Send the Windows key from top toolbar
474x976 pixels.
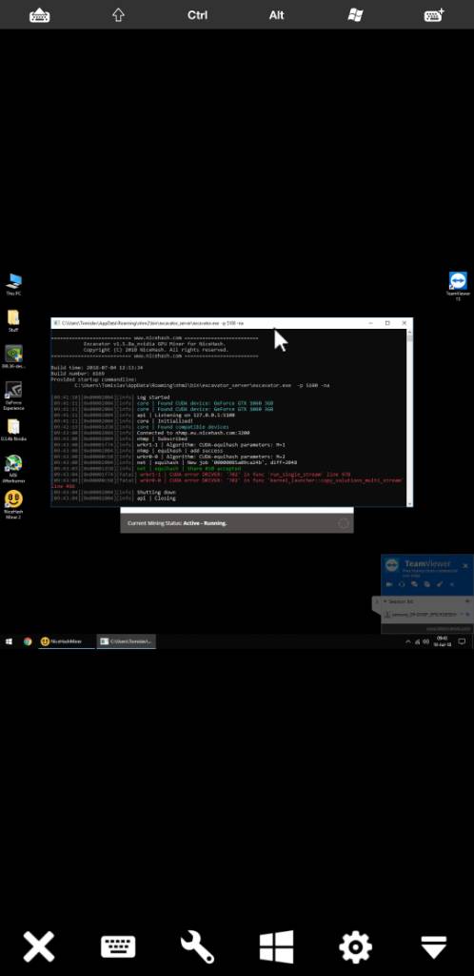point(355,15)
